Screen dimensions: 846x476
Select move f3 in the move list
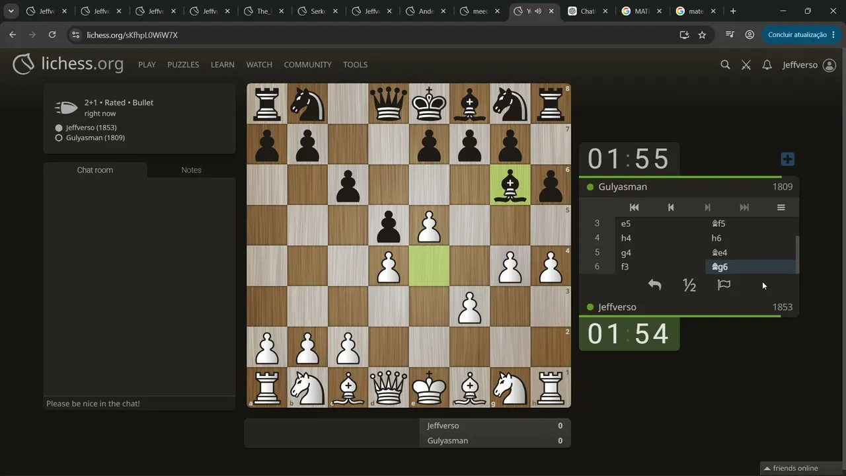(x=660, y=267)
